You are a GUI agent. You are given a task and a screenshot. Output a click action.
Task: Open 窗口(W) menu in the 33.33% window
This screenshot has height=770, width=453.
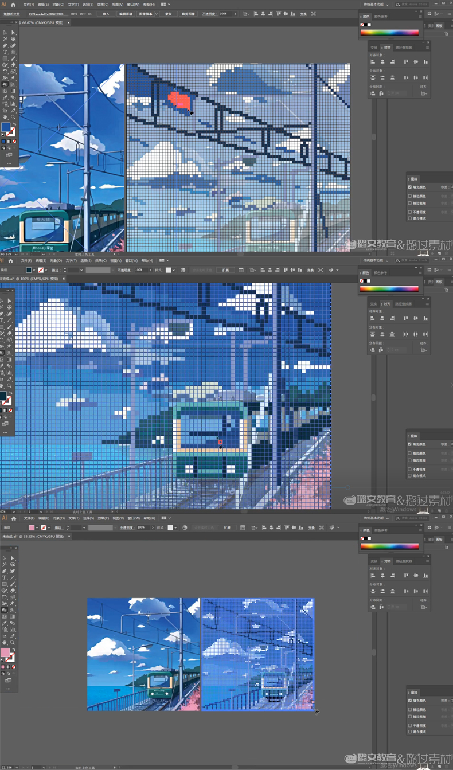point(131,518)
